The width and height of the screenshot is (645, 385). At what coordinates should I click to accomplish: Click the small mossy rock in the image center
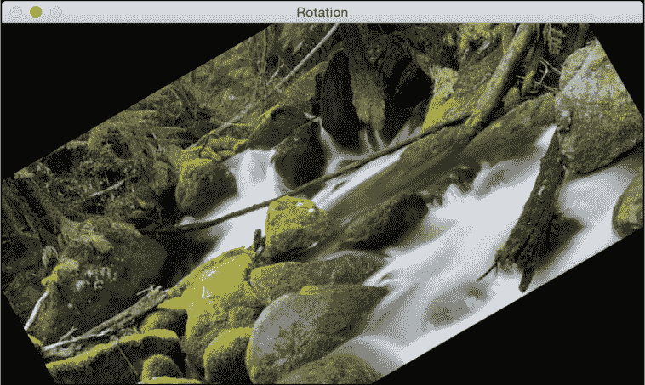pos(294,225)
